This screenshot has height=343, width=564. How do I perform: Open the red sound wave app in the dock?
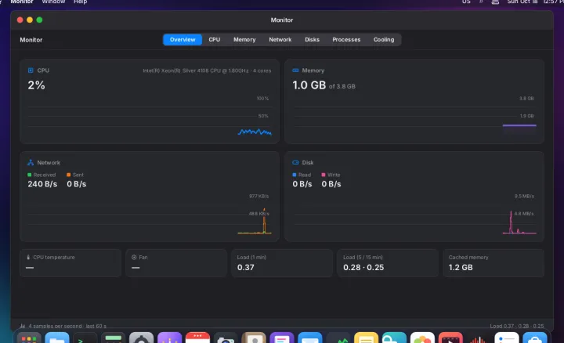pos(479,338)
